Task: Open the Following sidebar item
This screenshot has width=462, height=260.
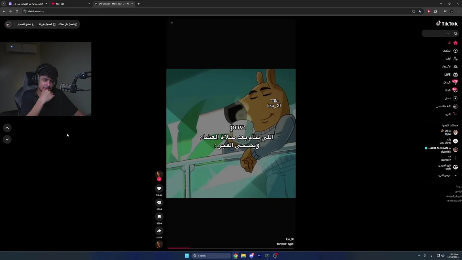Action: tap(451, 59)
